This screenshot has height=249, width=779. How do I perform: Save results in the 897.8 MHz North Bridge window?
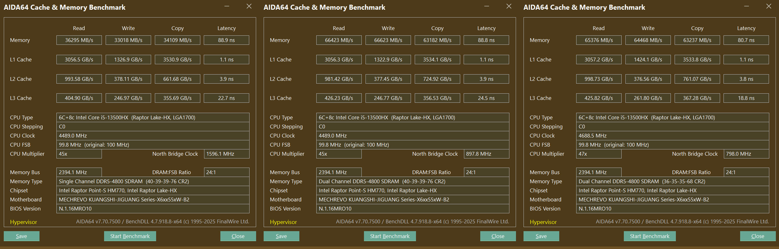click(281, 236)
